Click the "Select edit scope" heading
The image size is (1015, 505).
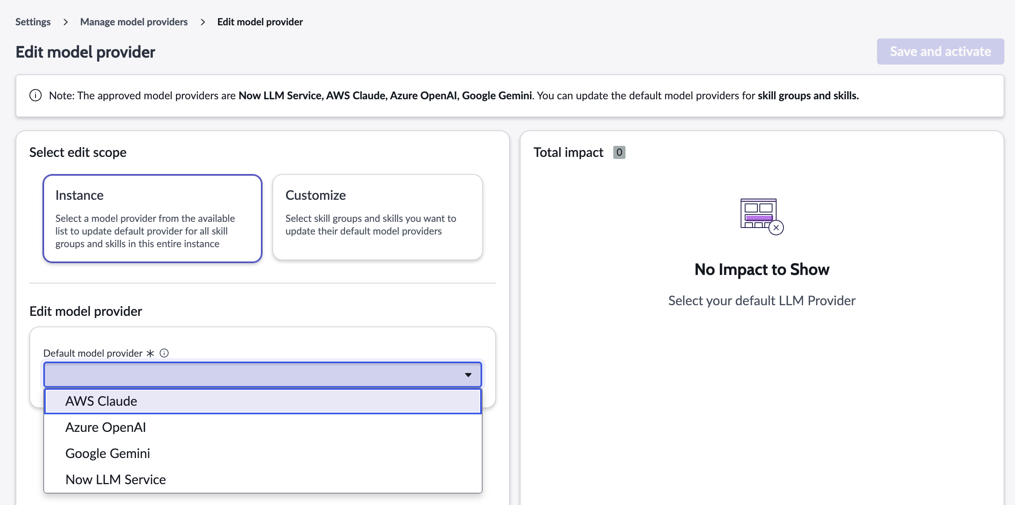78,152
